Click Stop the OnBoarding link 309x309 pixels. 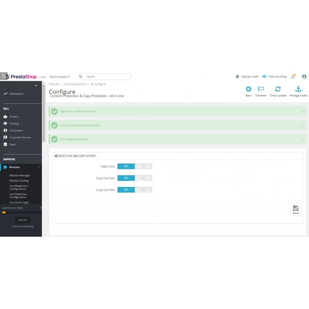[x=23, y=226]
